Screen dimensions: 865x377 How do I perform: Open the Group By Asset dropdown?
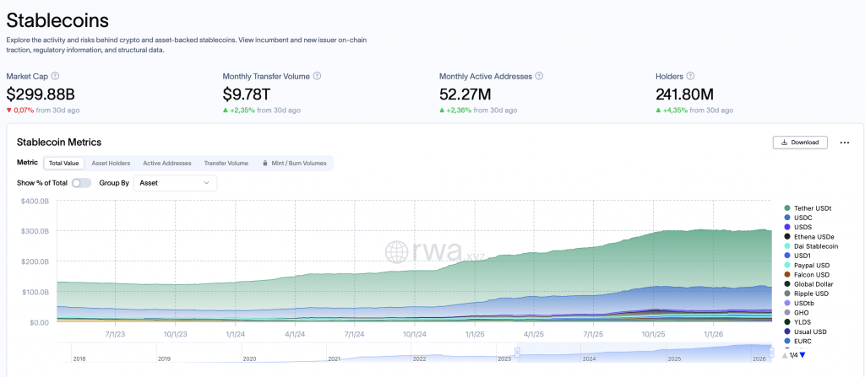(175, 183)
